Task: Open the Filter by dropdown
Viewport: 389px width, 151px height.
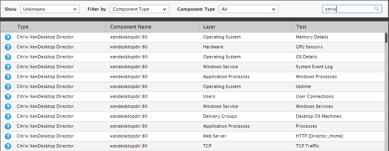Action: (140, 9)
